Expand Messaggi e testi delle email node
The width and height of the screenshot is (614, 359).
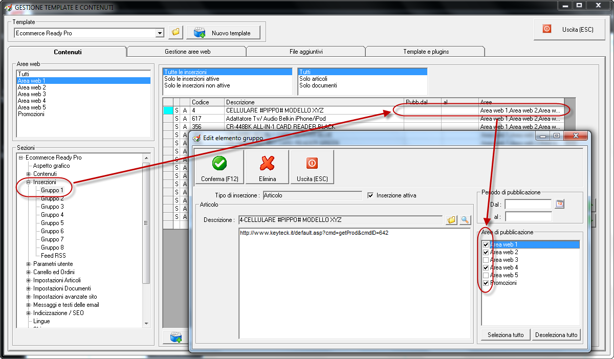(29, 305)
